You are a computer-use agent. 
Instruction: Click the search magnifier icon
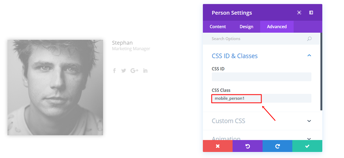point(309,39)
